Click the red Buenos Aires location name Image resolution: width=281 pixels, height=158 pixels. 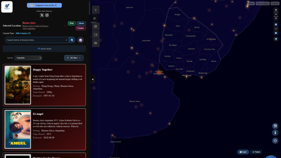click(x=29, y=23)
